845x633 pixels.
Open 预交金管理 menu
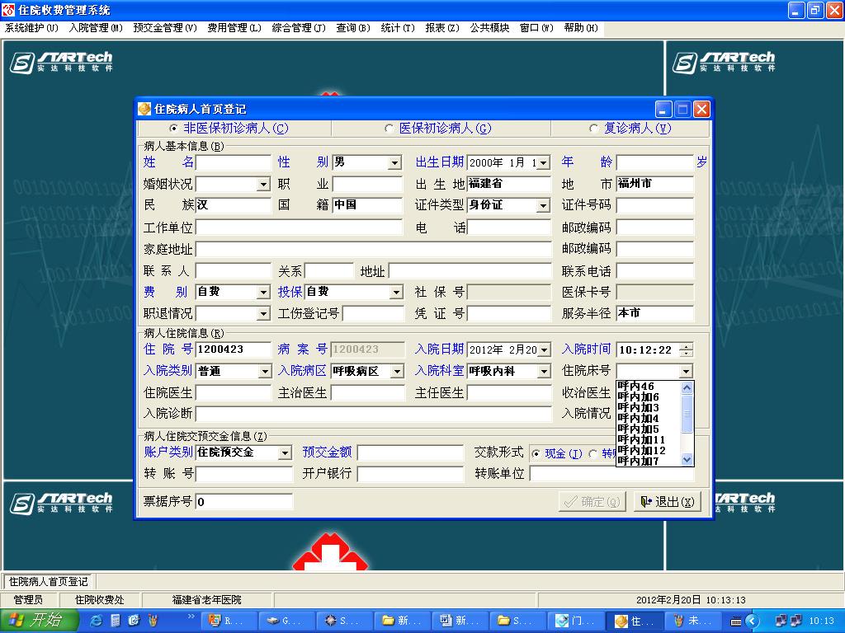click(x=165, y=28)
